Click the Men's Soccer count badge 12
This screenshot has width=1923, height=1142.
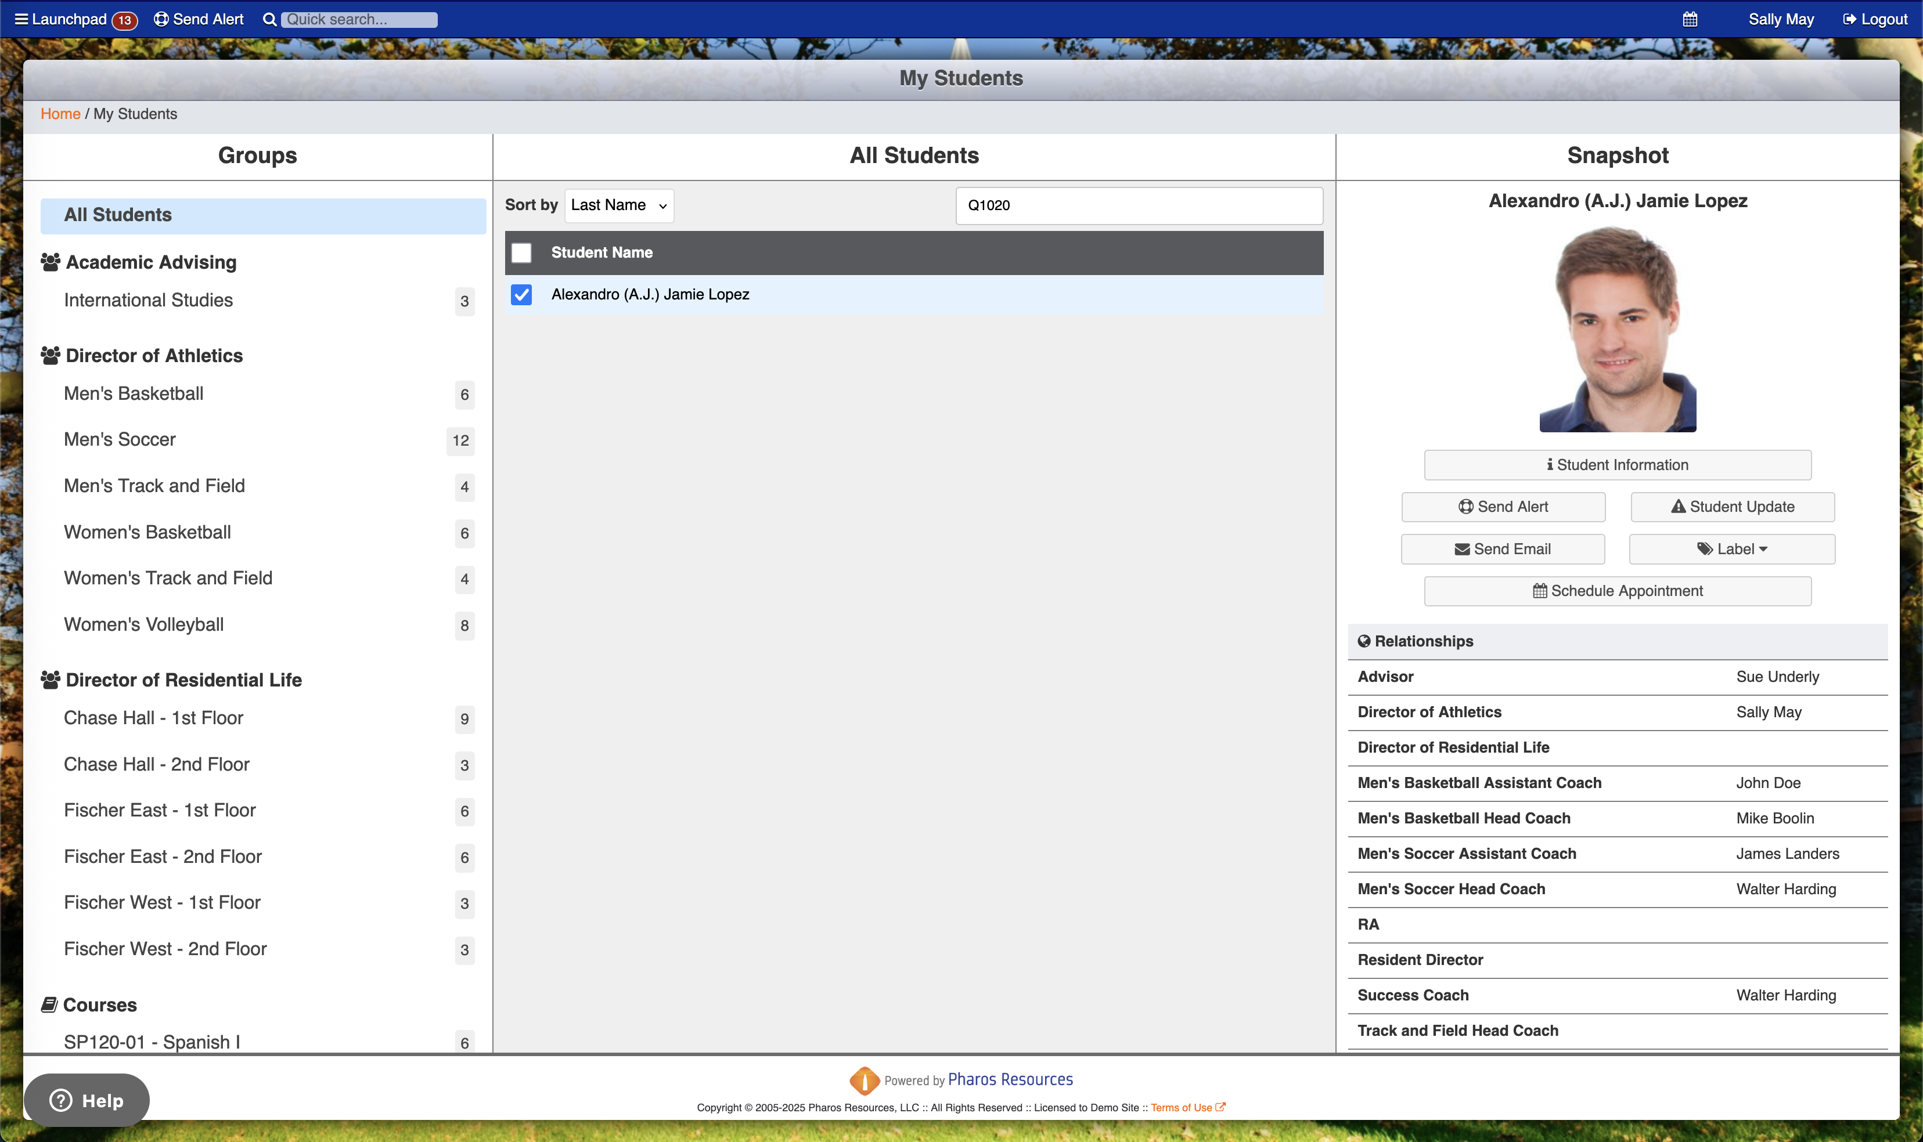[x=460, y=440]
